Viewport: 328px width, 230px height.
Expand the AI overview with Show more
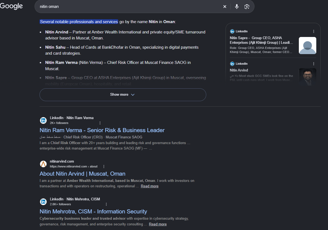(x=123, y=95)
